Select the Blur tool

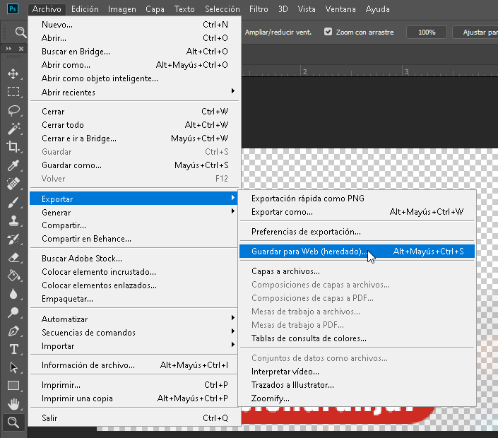13,294
